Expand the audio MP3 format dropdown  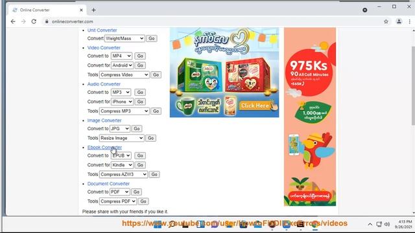click(x=121, y=92)
